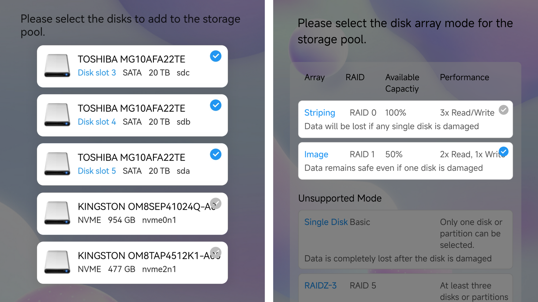The image size is (538, 302).
Task: Click the Disk slot 4 label
Action: click(x=97, y=122)
